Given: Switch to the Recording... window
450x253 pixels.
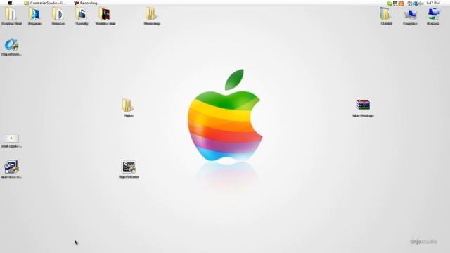Looking at the screenshot, I should coord(87,3).
